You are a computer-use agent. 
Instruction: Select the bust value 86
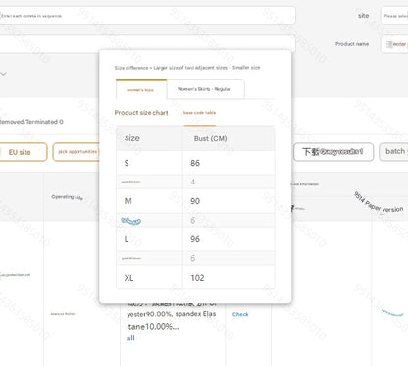[x=195, y=163]
